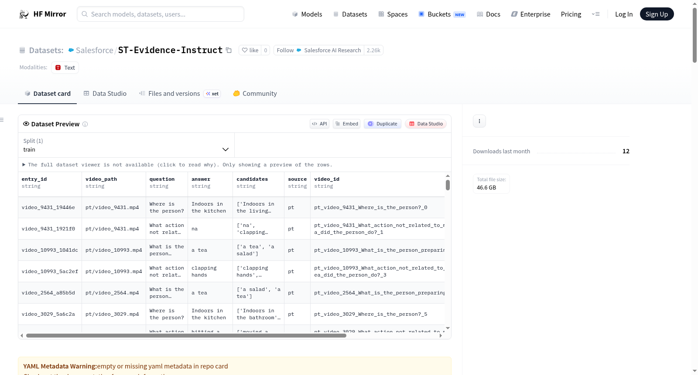Open the Files and versions tab

180,94
